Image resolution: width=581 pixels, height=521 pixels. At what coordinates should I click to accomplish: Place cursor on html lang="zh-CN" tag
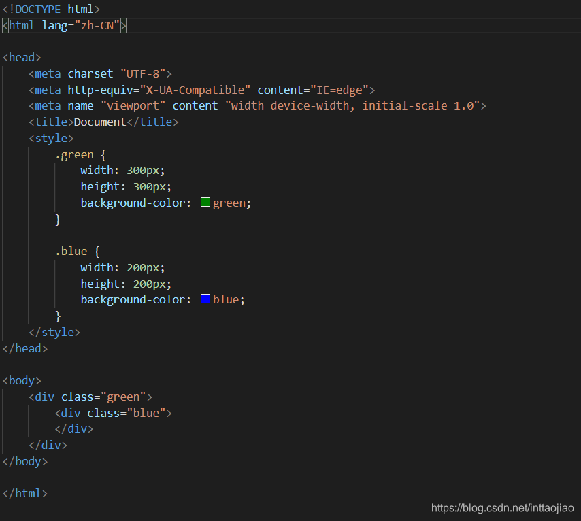coord(65,26)
